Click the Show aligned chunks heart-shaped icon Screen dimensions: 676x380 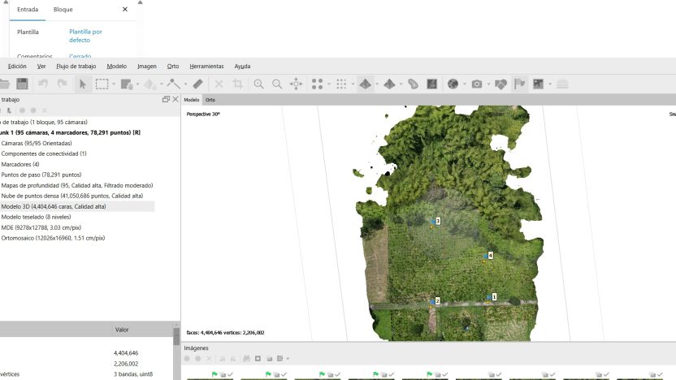500,84
